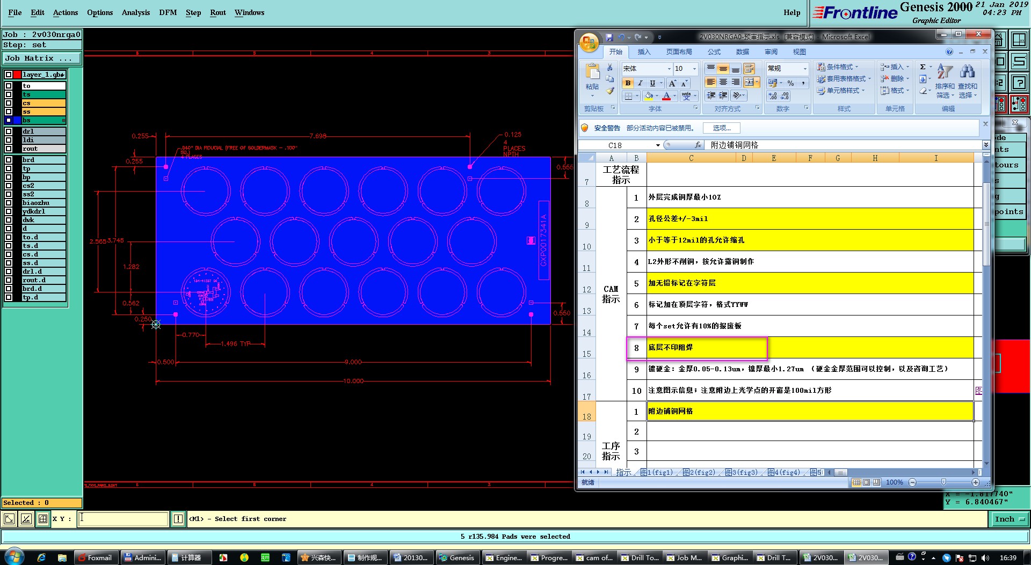Image resolution: width=1031 pixels, height=565 pixels.
Task: Click the Italic formatting icon
Action: [640, 83]
